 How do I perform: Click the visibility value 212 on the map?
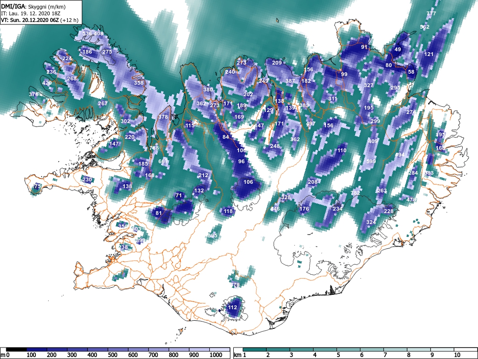203,175
